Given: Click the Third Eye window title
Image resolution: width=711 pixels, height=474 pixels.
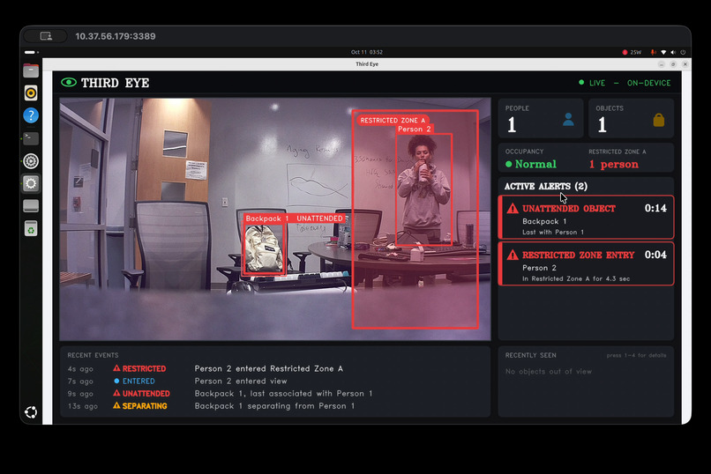Looking at the screenshot, I should tap(367, 63).
